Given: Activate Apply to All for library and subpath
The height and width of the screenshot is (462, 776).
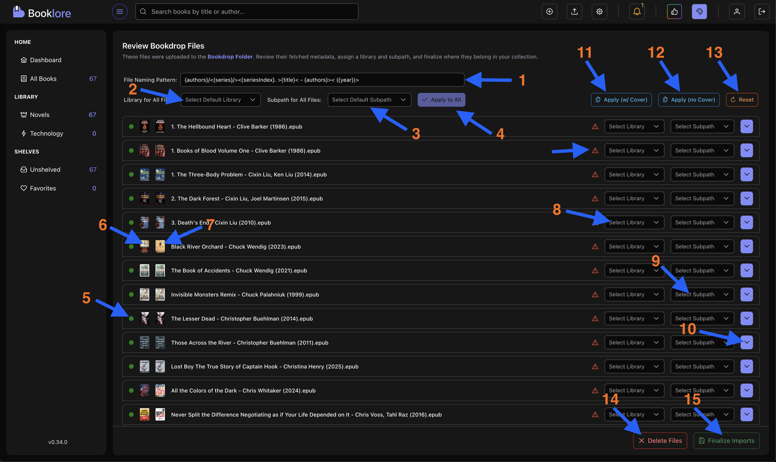Looking at the screenshot, I should pyautogui.click(x=441, y=99).
